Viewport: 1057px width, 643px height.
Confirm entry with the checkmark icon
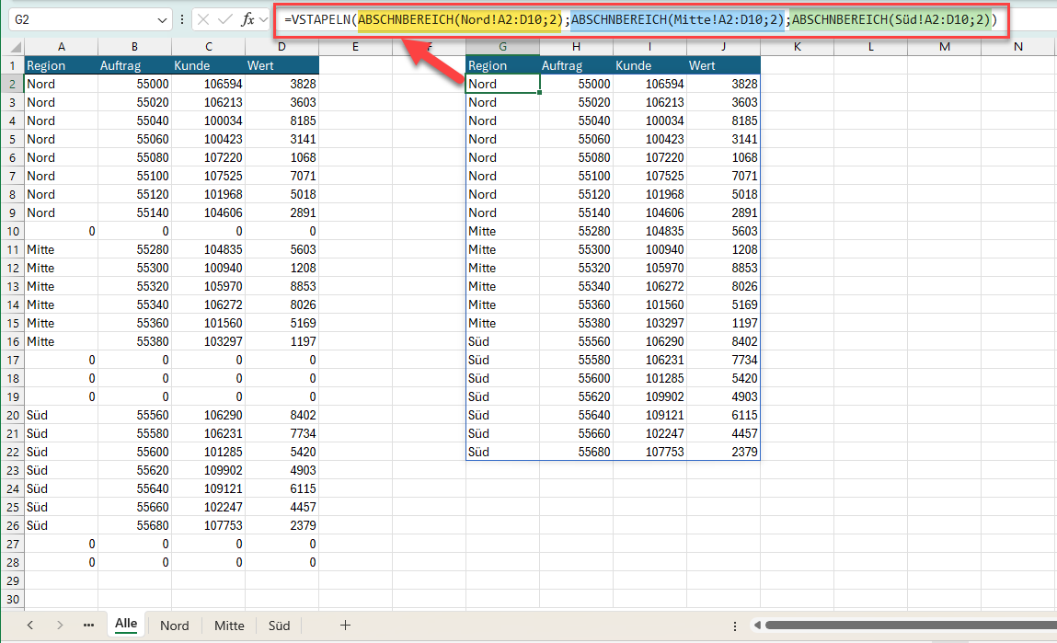coord(225,19)
